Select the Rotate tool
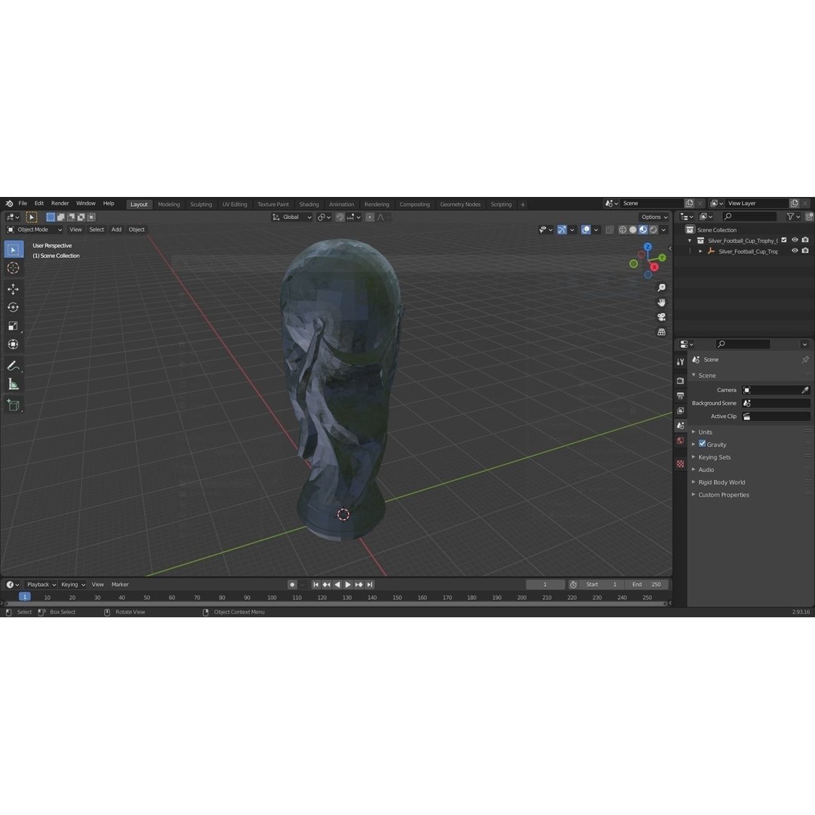This screenshot has height=815, width=815. pos(14,308)
